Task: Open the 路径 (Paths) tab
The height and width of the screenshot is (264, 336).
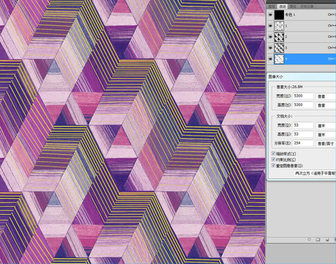Action: click(x=293, y=7)
